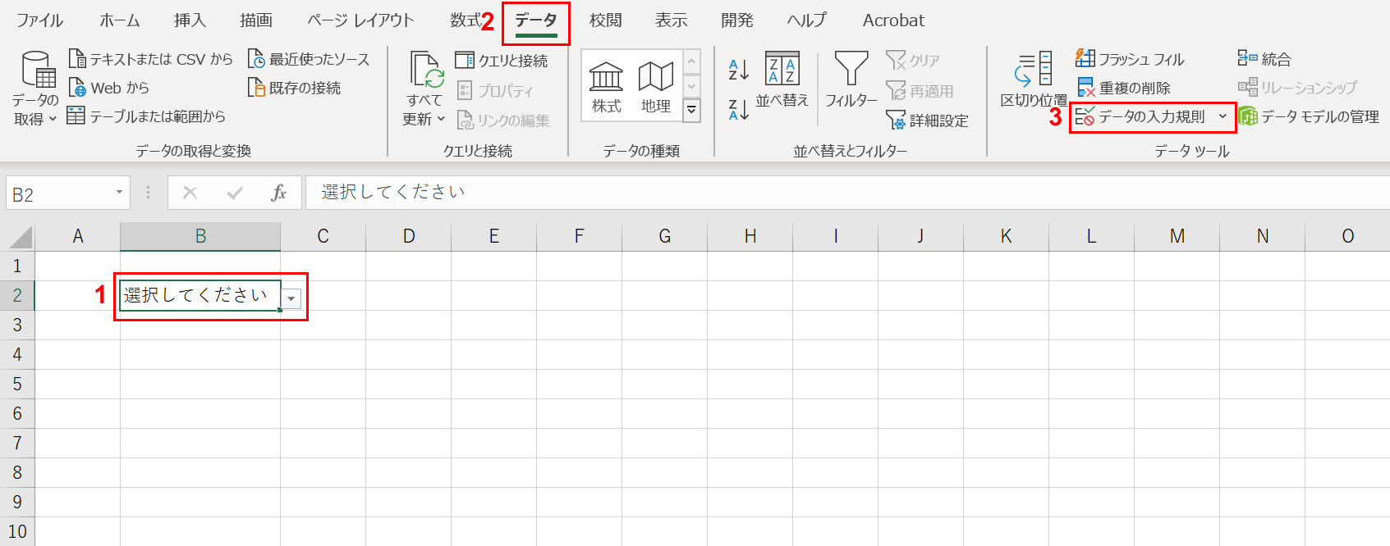Select cell B2 選択してください
The height and width of the screenshot is (546, 1390).
point(200,295)
